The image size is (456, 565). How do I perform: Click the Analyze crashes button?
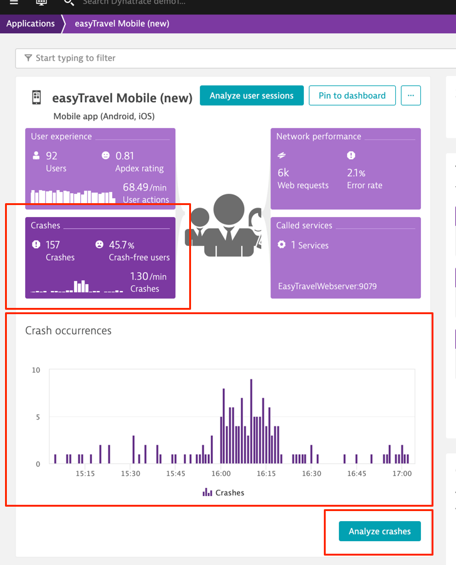[x=380, y=531]
